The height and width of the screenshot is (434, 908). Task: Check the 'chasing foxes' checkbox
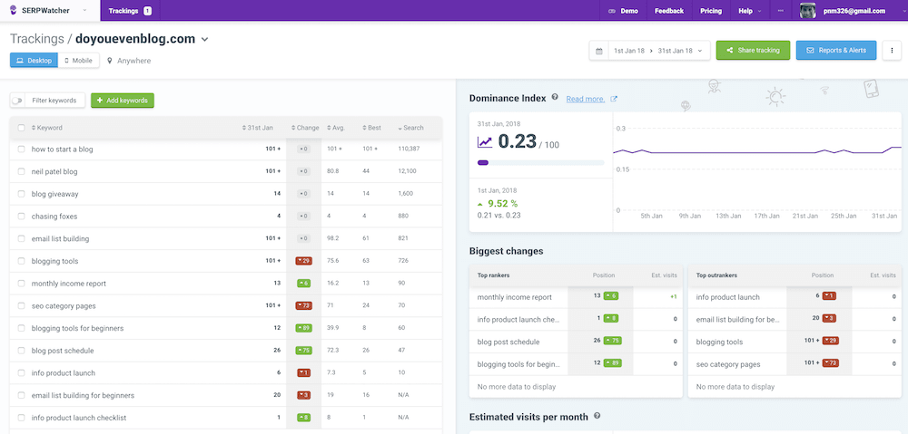pyautogui.click(x=22, y=217)
